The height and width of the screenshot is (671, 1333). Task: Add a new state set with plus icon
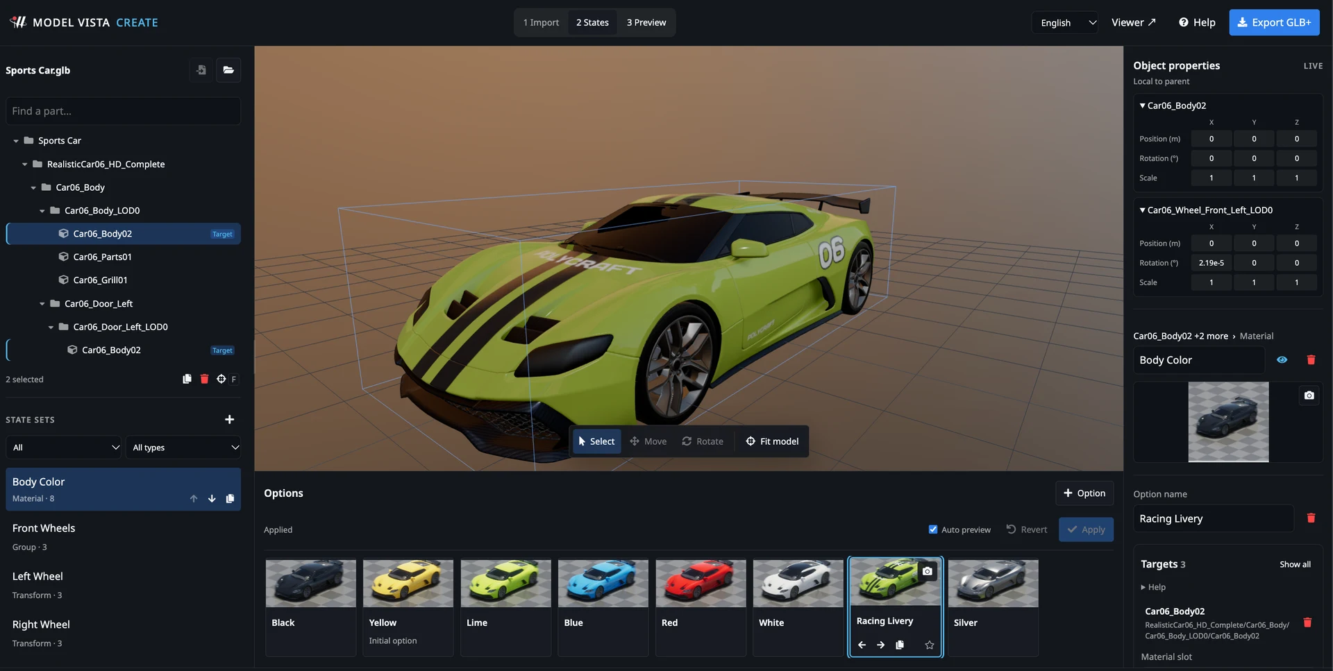coord(230,419)
